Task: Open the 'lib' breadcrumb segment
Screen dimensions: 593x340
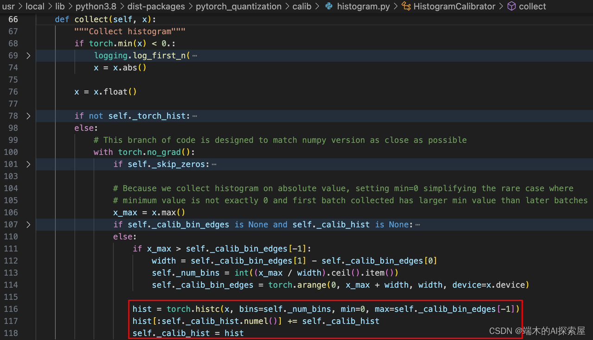Action: coord(60,6)
